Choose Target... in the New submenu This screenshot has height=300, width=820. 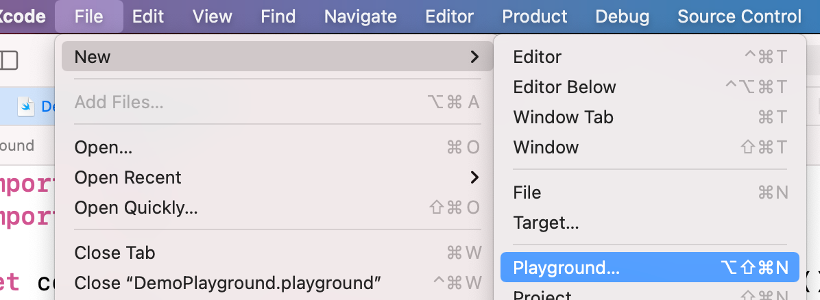650,223
